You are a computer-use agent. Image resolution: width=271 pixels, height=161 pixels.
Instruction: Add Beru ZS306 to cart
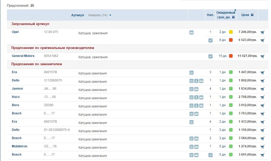(x=263, y=105)
